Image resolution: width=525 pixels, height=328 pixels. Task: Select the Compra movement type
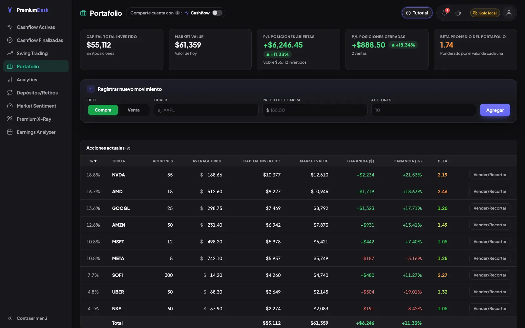pos(103,110)
